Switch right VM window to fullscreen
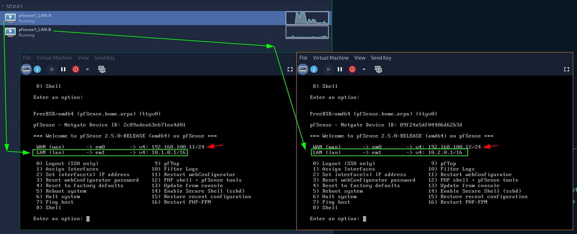This screenshot has width=577, height=234. tap(567, 69)
